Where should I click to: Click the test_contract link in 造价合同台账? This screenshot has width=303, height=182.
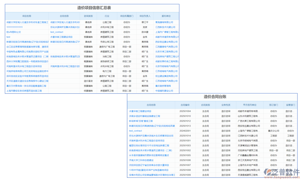pos(135,131)
